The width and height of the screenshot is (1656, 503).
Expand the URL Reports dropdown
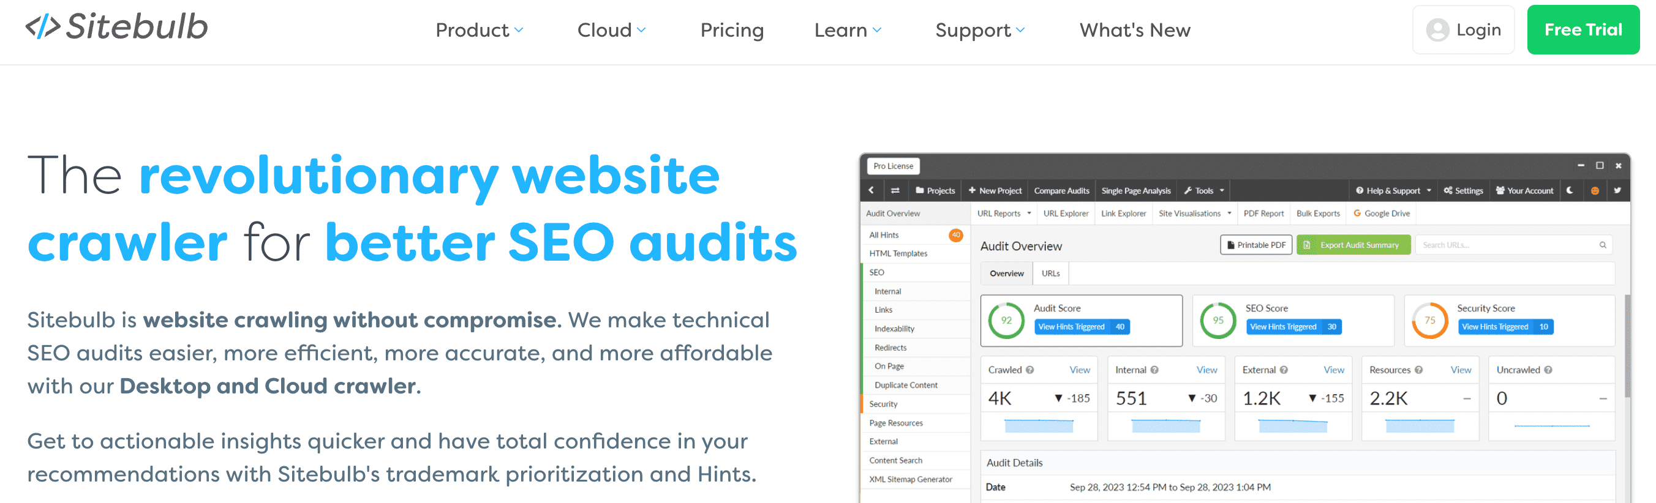coord(1004,214)
